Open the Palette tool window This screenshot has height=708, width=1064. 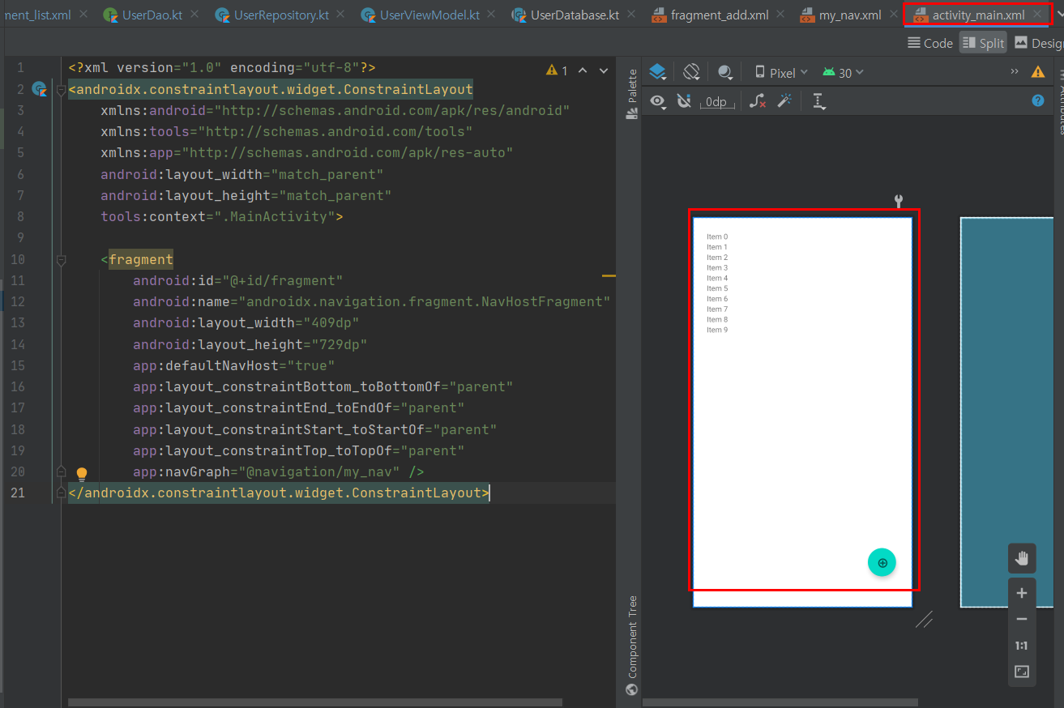[632, 94]
